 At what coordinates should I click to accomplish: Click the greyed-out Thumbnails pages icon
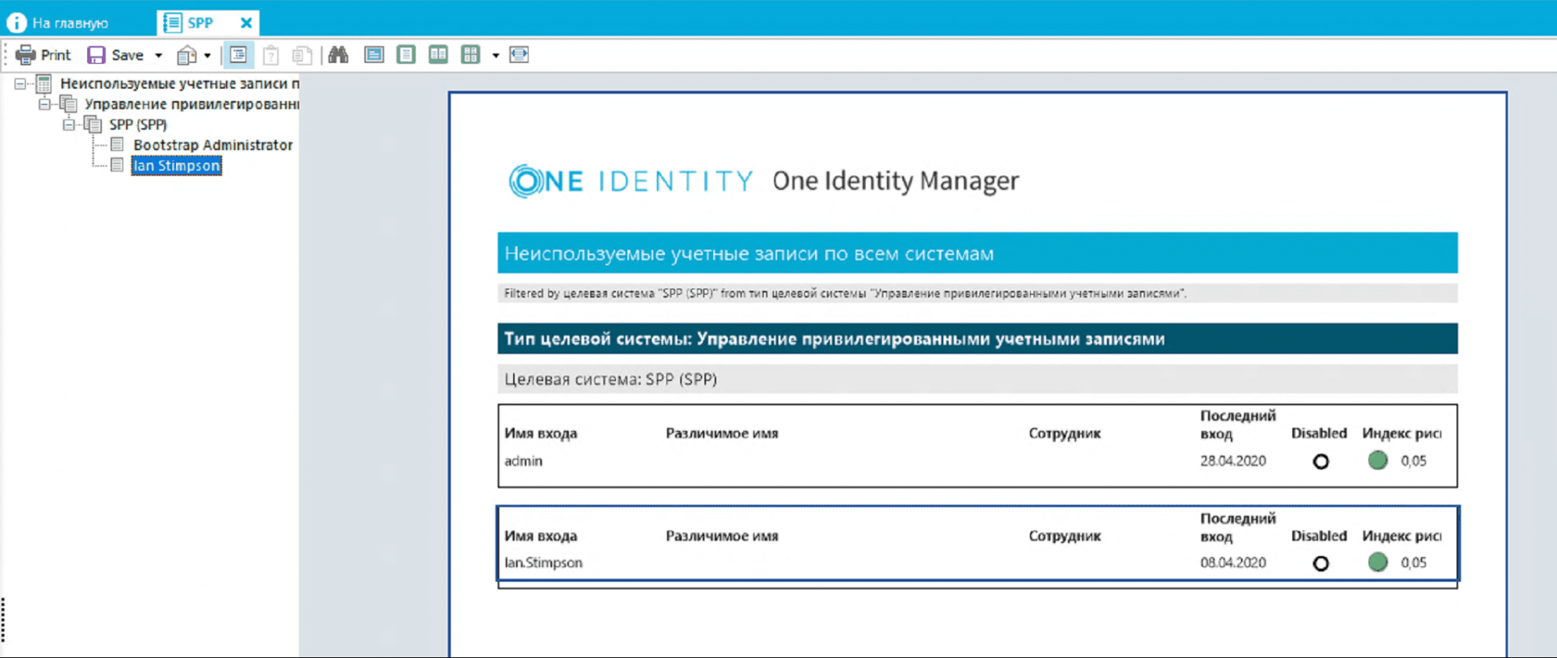(x=302, y=55)
